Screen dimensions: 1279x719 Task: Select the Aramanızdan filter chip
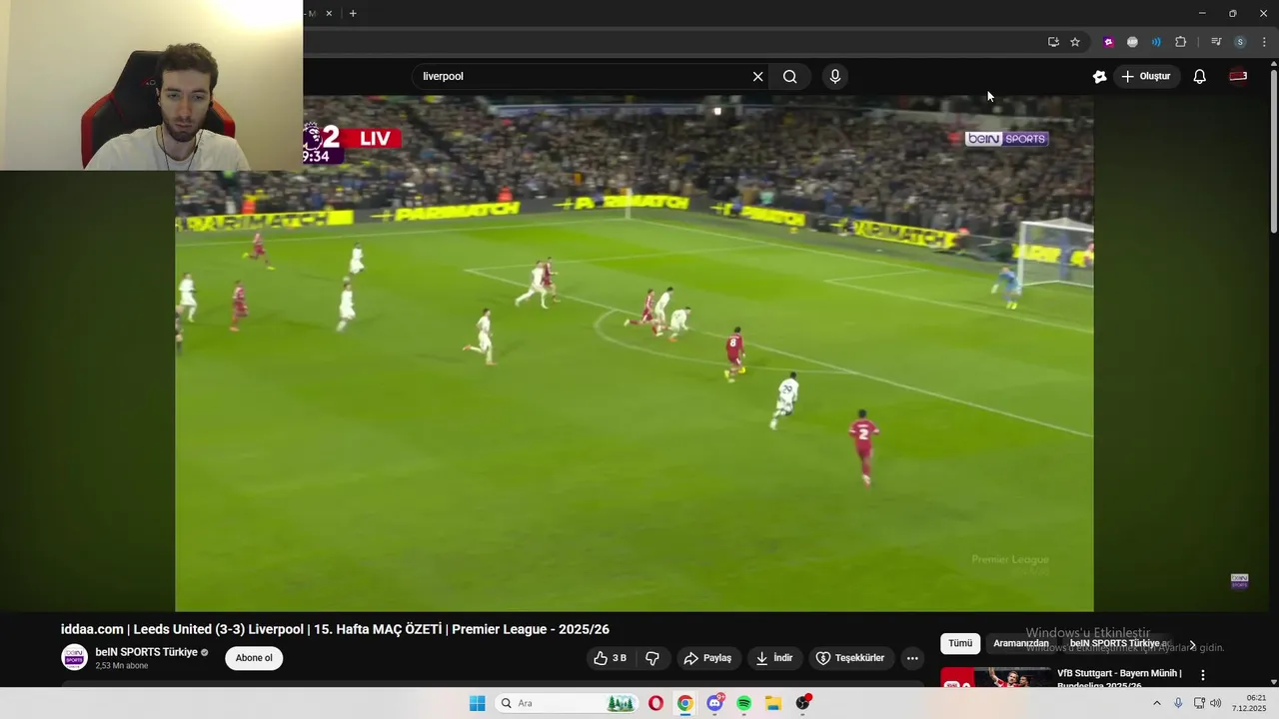[x=1021, y=643]
